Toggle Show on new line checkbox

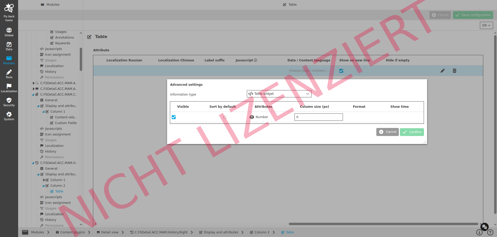[341, 71]
